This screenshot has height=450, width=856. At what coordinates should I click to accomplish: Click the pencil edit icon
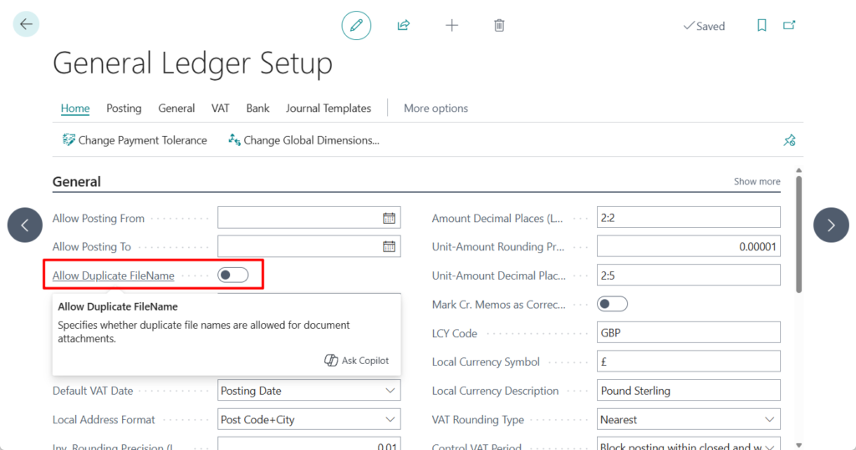[356, 25]
